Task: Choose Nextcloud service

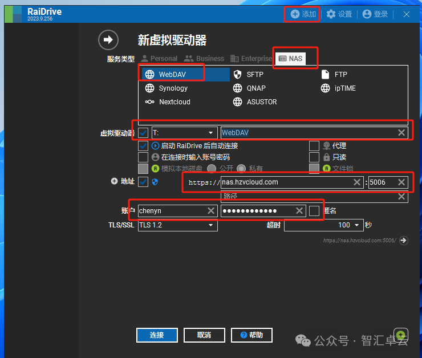Action: (x=168, y=102)
